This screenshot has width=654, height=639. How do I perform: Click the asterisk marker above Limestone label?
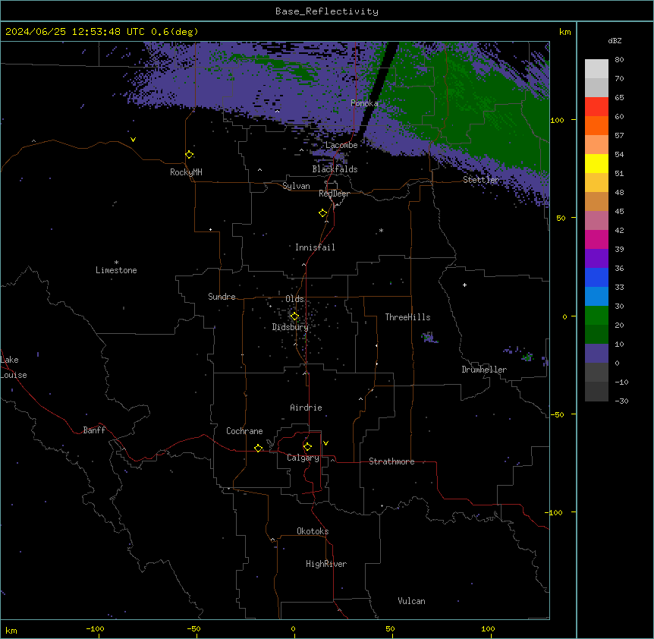point(116,263)
